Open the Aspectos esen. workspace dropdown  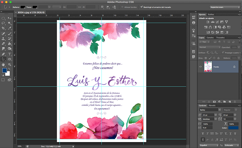pyautogui.click(x=225, y=7)
